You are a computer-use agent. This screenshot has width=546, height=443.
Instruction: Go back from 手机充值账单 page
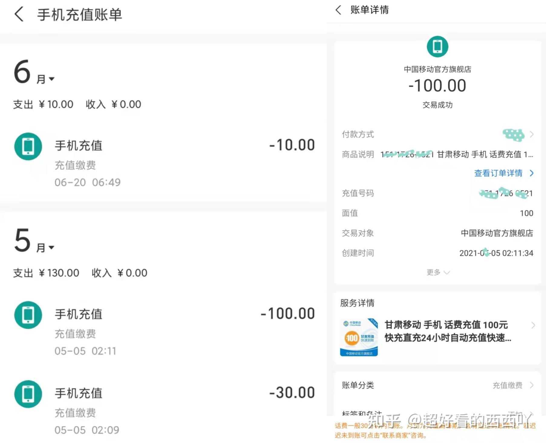pyautogui.click(x=19, y=14)
